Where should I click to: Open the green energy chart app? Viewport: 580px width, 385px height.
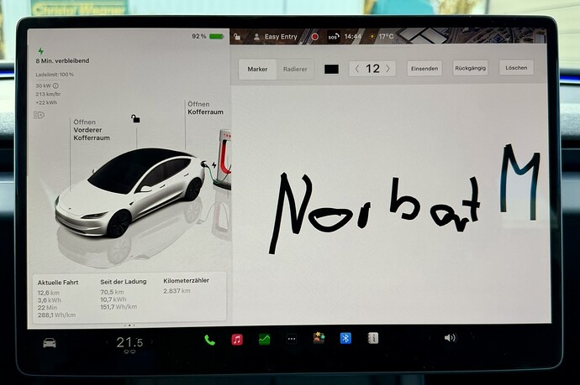[x=265, y=339]
